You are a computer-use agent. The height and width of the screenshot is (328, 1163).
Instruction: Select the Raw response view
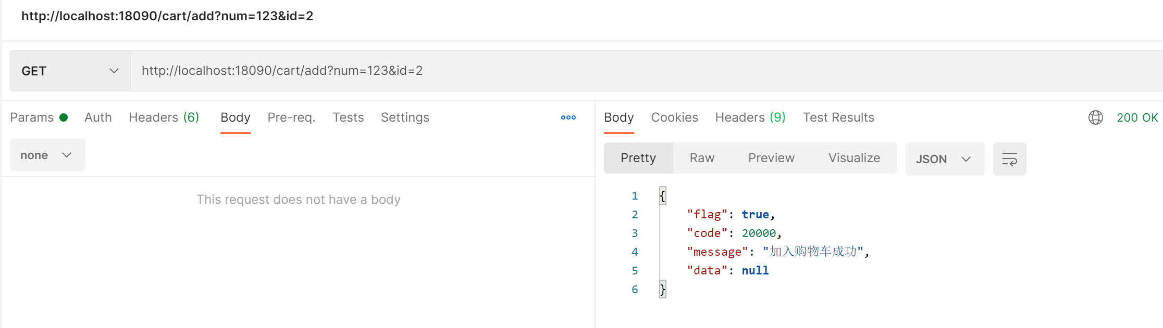tap(702, 158)
